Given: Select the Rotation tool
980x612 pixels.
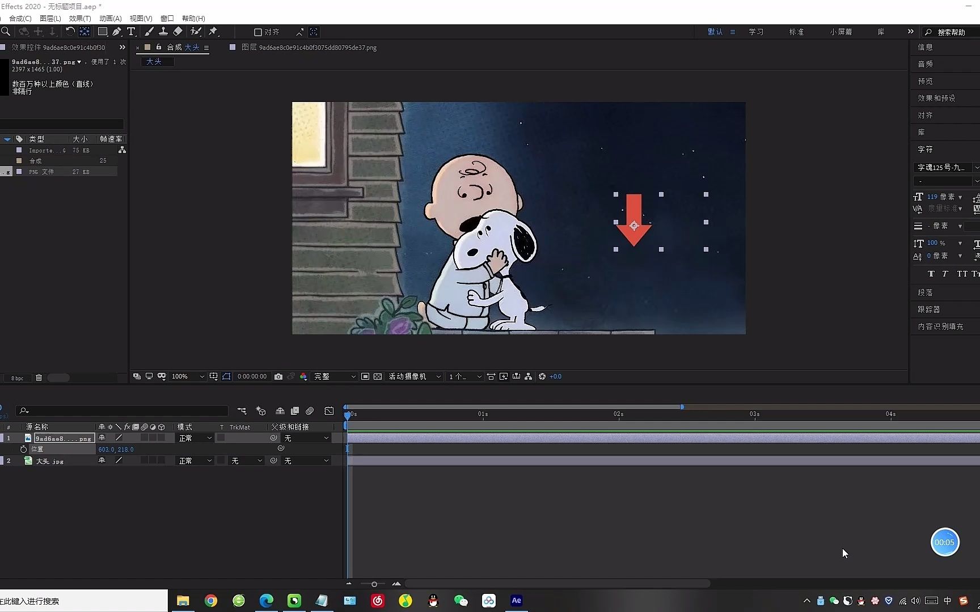Looking at the screenshot, I should [70, 32].
